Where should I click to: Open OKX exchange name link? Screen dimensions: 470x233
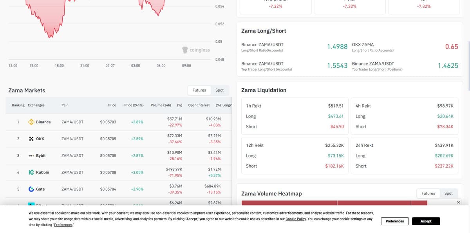coord(40,139)
